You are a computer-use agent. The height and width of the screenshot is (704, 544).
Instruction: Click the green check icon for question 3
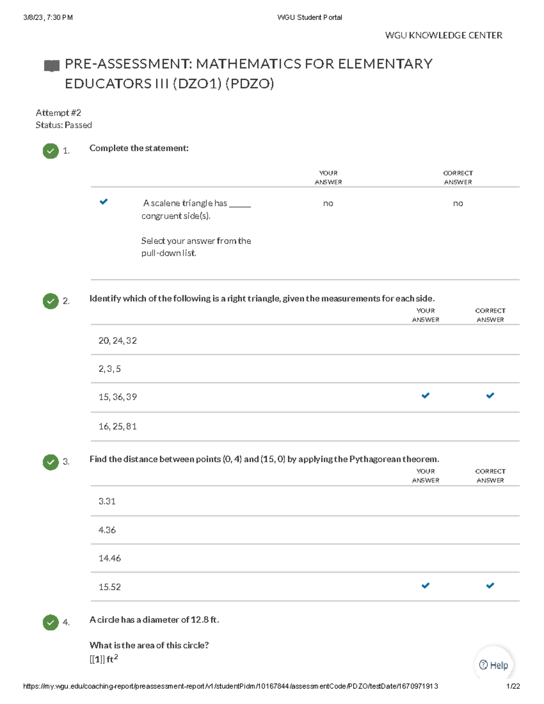[51, 462]
